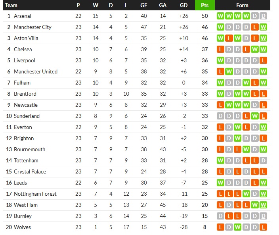
Task: Click the green W badge in Wolves' form
Action: 238,227
